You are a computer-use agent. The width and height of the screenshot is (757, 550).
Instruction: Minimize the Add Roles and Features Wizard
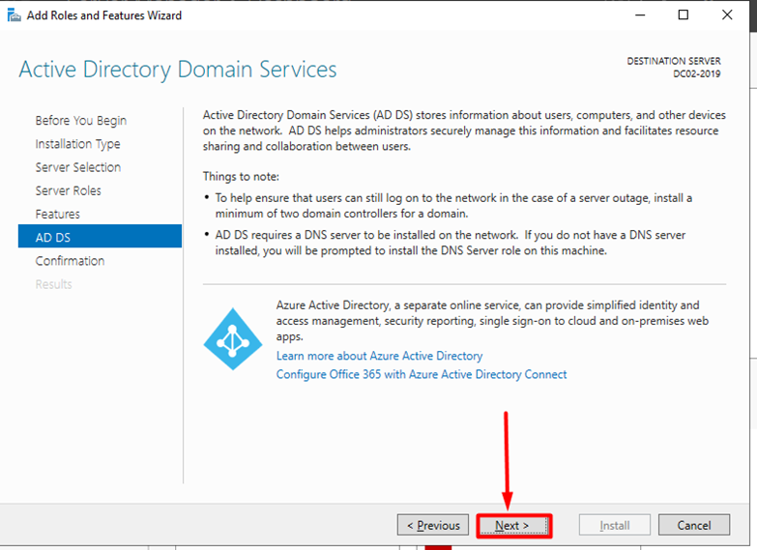(x=639, y=15)
